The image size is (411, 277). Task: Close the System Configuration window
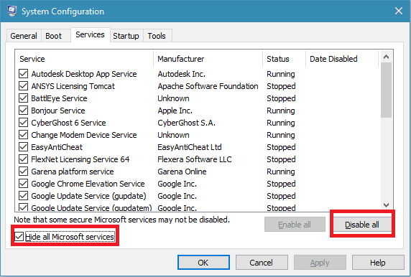[x=399, y=11]
